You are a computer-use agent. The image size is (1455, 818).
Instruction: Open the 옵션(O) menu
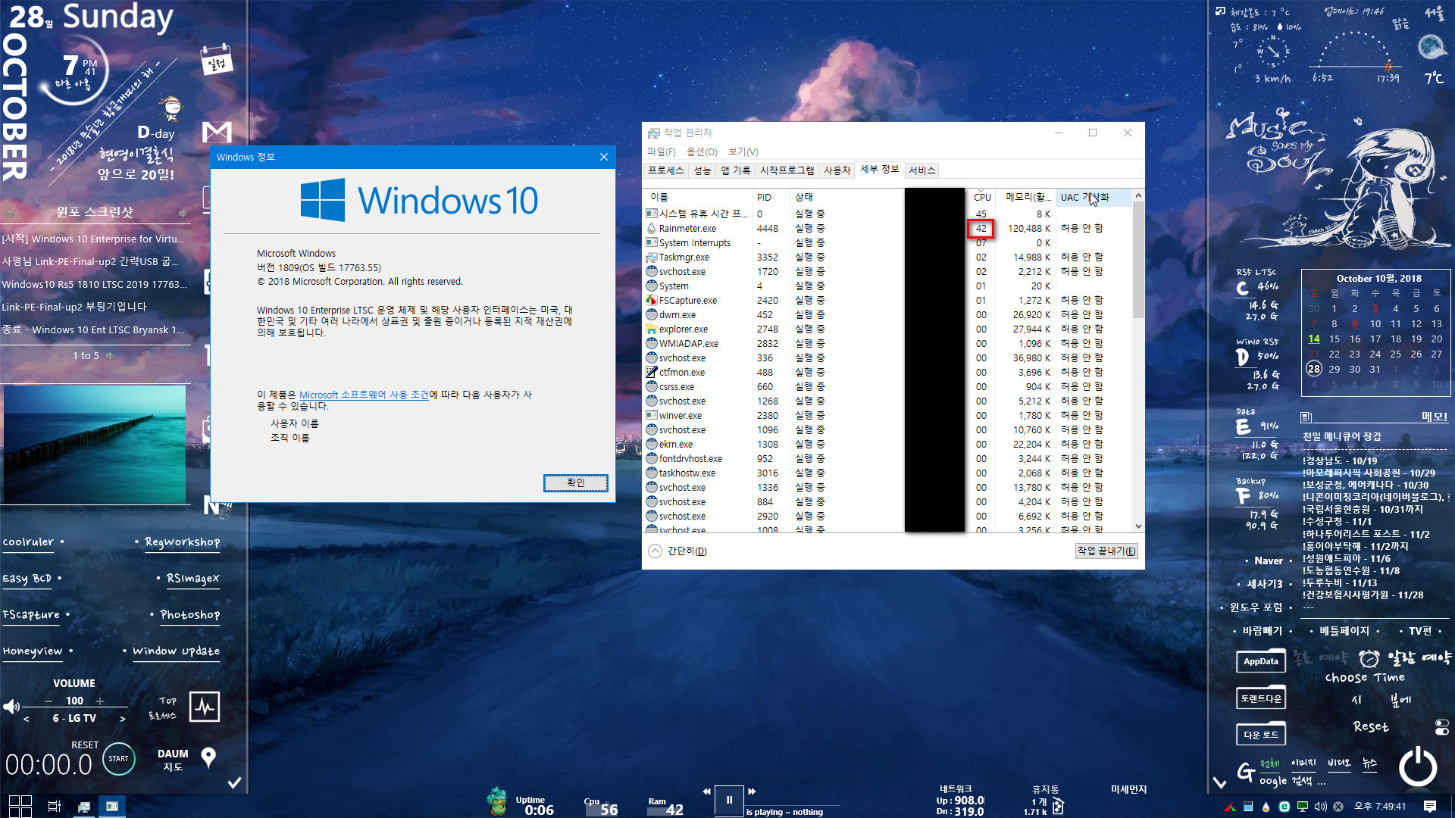(x=702, y=151)
